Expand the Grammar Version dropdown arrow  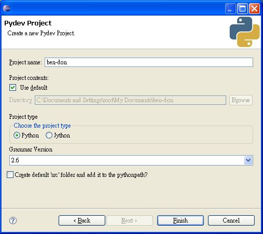pos(248,160)
